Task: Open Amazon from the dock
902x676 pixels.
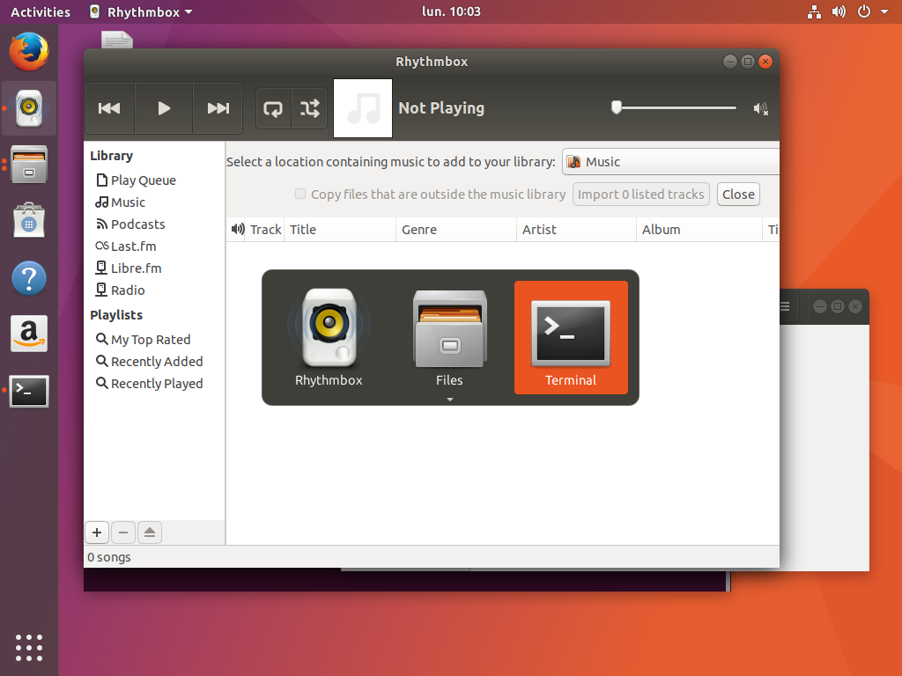Action: point(29,334)
